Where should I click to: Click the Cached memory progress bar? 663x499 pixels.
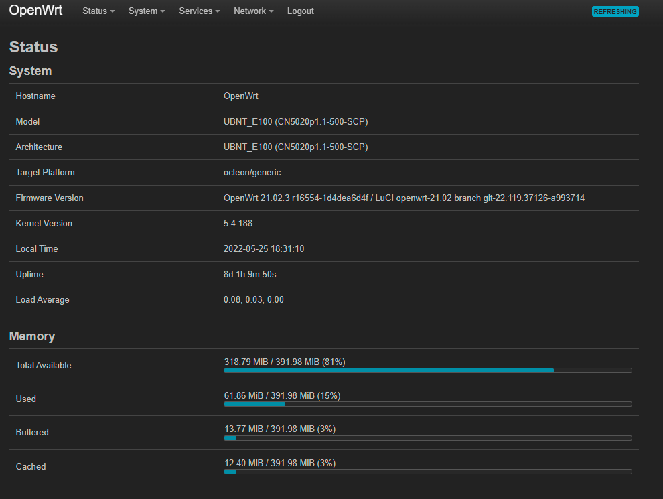click(427, 472)
